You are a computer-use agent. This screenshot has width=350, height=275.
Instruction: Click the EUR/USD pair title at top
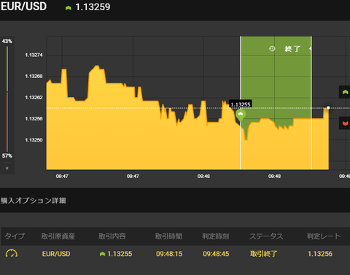point(23,7)
